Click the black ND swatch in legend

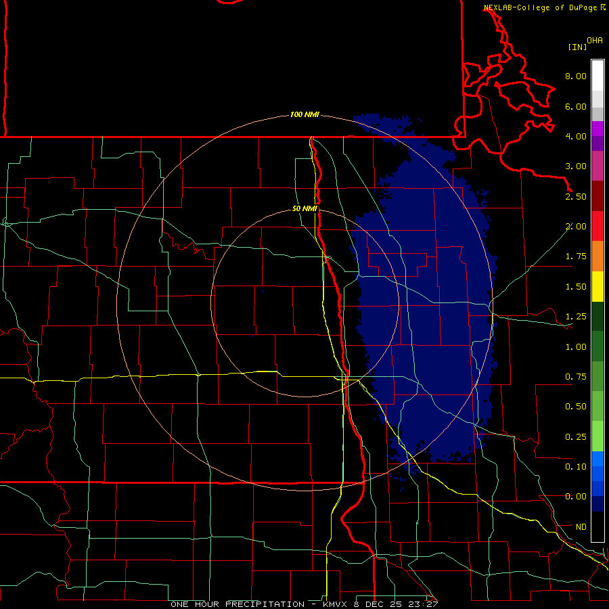coord(597,526)
